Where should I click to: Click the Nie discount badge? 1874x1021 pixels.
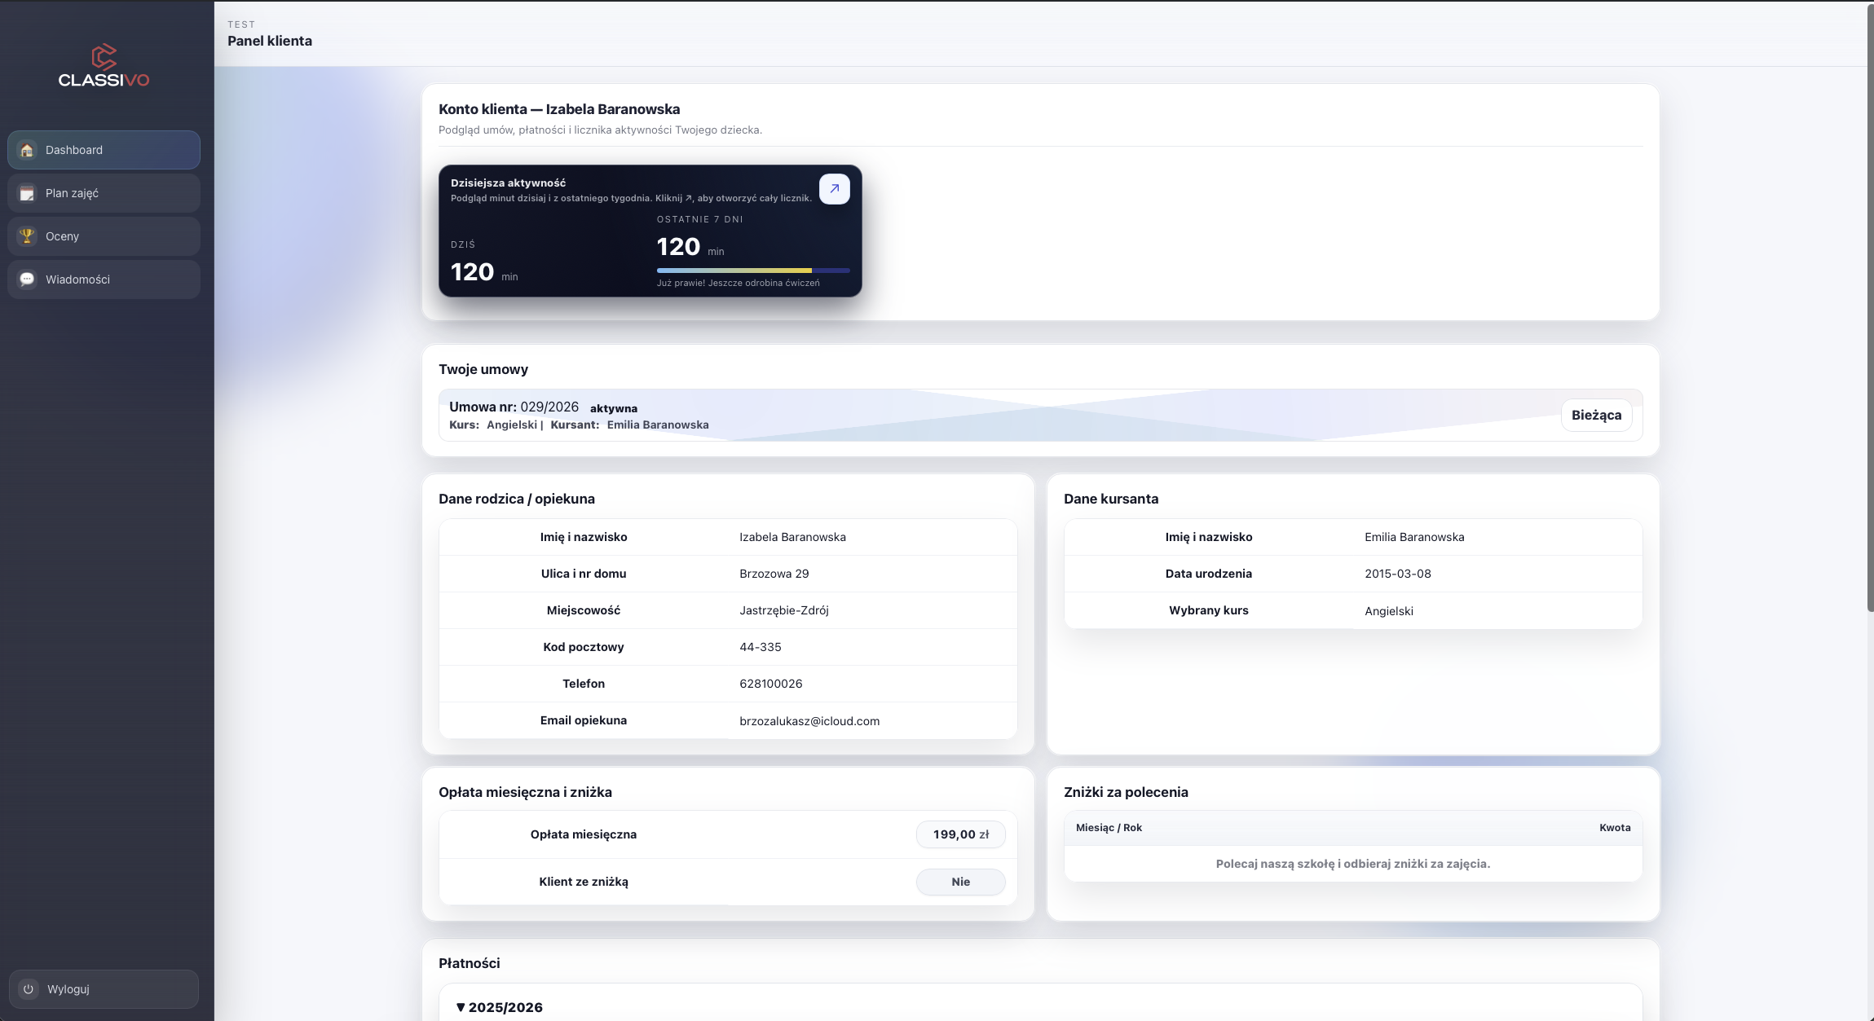point(960,882)
